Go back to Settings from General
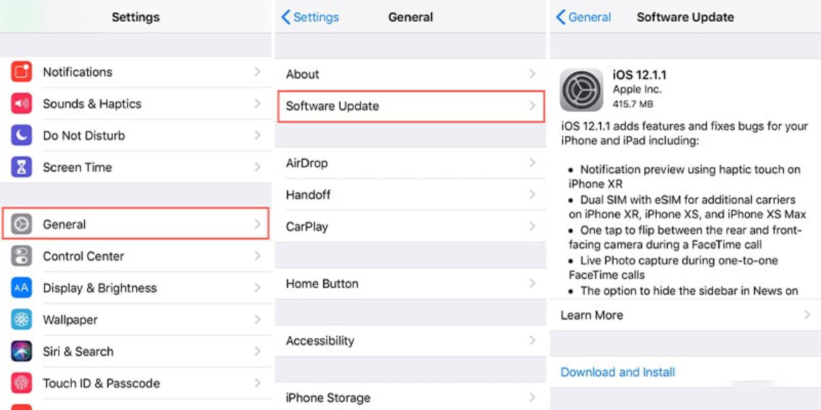The height and width of the screenshot is (410, 821). point(310,17)
